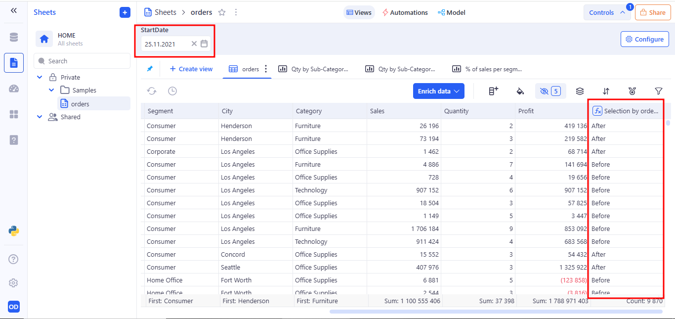This screenshot has width=675, height=319.
Task: Open the sort arrows icon
Action: point(606,91)
